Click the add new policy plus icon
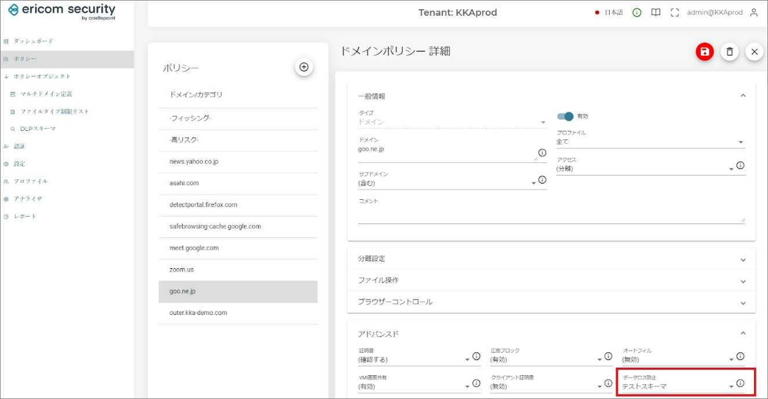Image resolution: width=768 pixels, height=399 pixels. [304, 67]
